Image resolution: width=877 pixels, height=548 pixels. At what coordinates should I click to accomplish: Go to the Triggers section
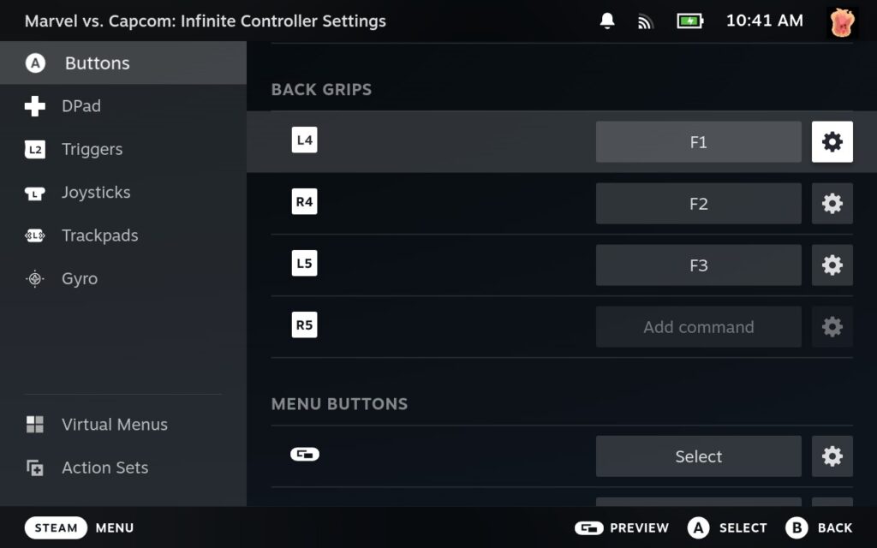tap(92, 149)
